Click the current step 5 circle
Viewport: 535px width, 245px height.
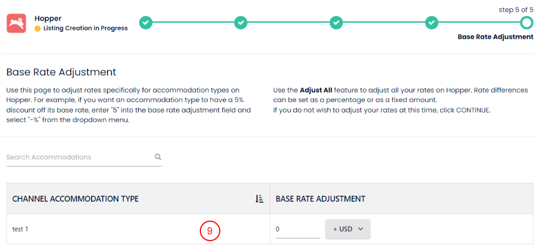[527, 23]
